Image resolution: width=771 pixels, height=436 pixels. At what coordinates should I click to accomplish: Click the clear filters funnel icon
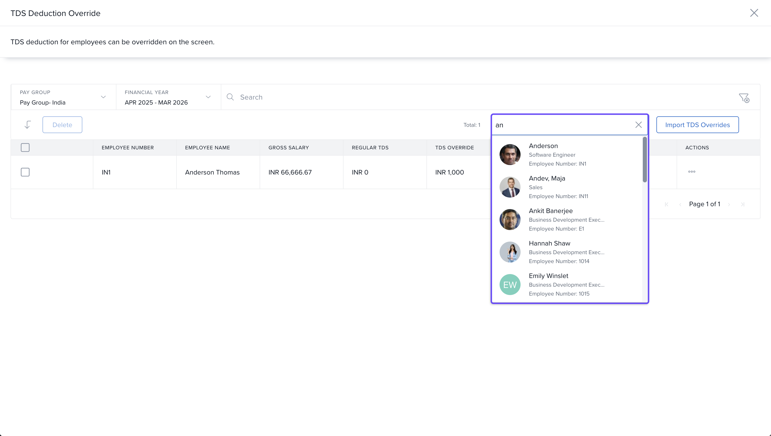(744, 98)
